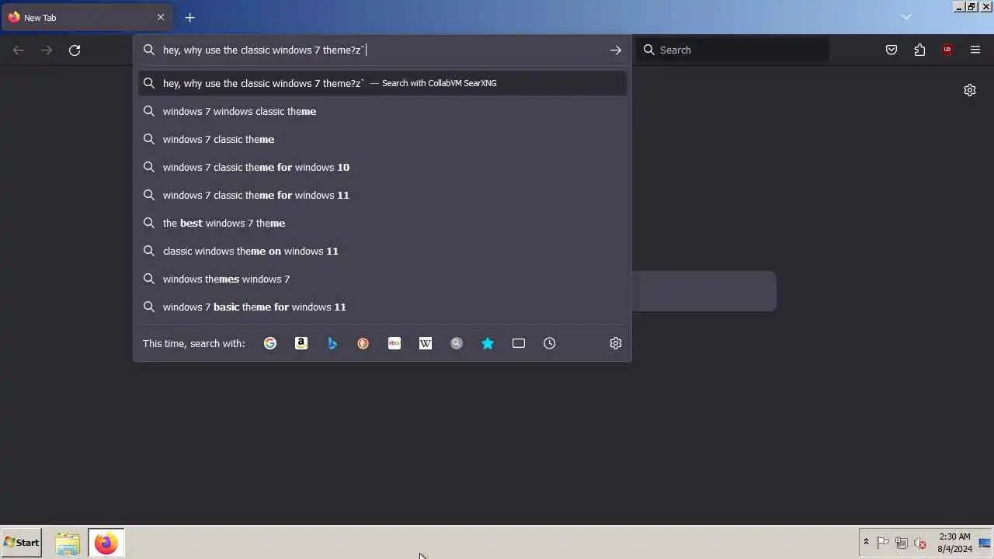Open a new tab with plus button
The width and height of the screenshot is (994, 559).
coord(190,17)
